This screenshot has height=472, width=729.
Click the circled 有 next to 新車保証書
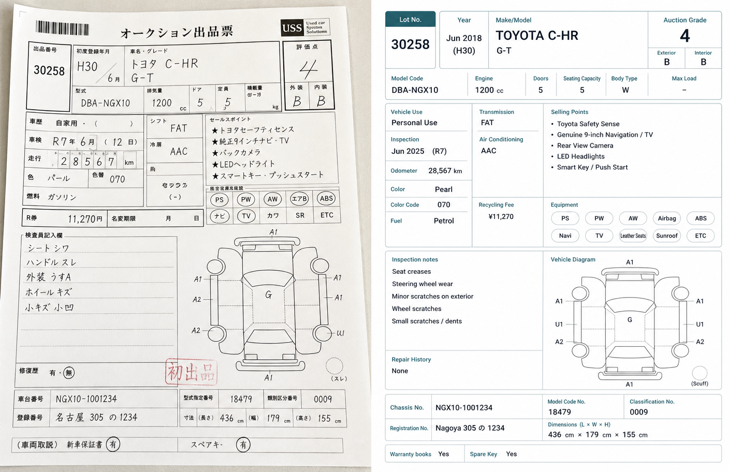[113, 444]
